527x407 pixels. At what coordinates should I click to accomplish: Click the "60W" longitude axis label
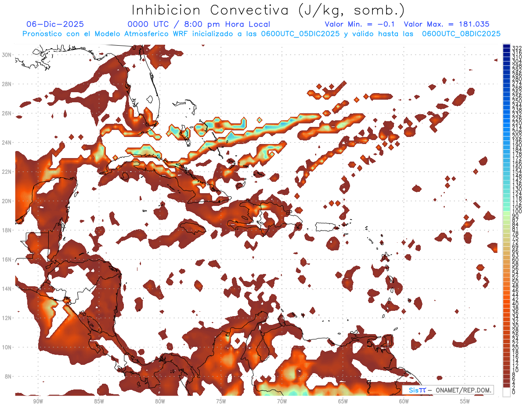pos(404,401)
